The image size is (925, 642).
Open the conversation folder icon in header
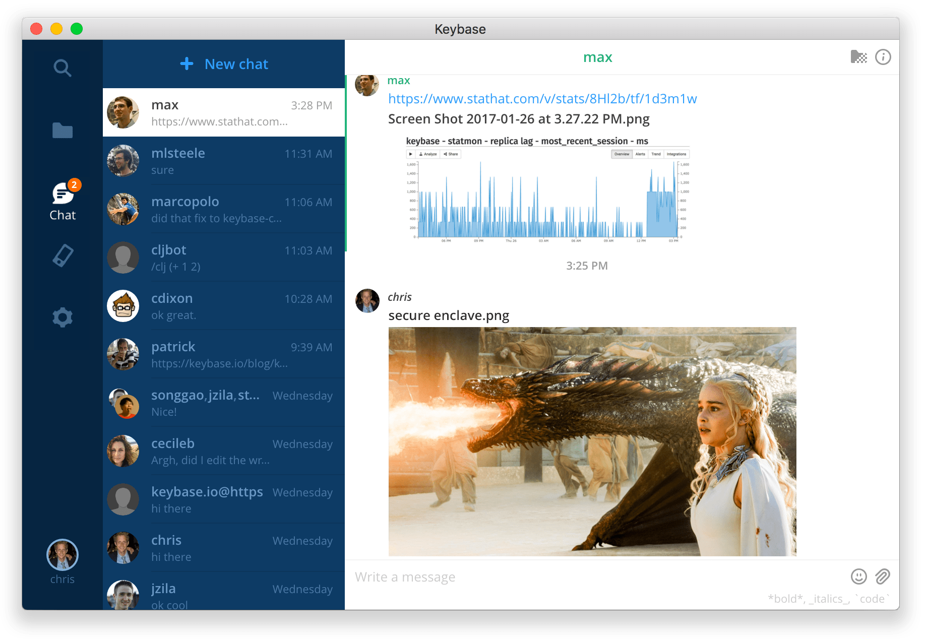[x=858, y=57]
